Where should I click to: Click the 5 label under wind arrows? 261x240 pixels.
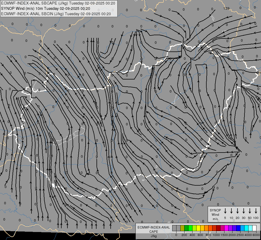pos(225,218)
